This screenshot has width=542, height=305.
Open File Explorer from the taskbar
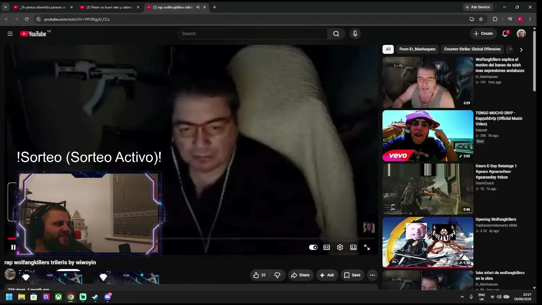[21, 297]
